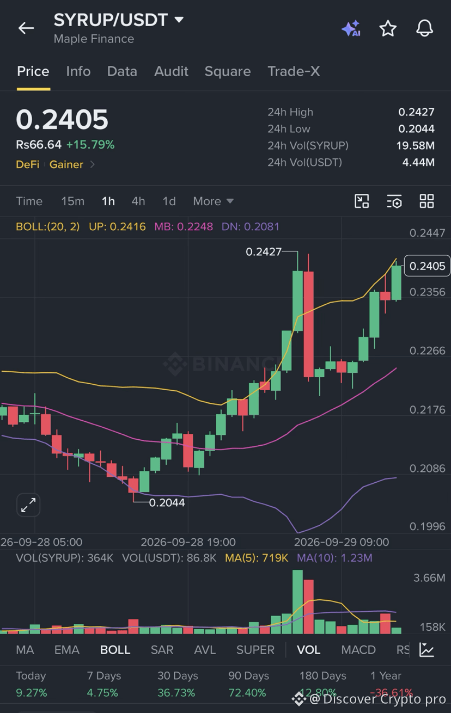Image resolution: width=451 pixels, height=713 pixels.
Task: Open the AI sparkle assistant icon
Action: tap(351, 28)
